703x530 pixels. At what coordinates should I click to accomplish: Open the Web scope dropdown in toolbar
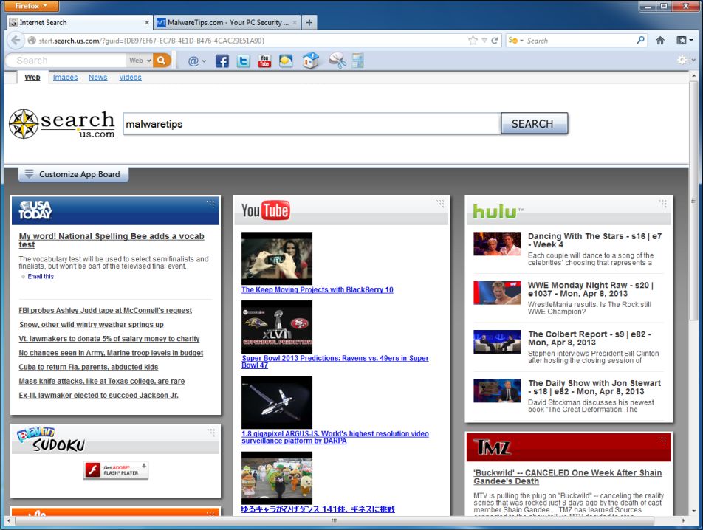click(x=140, y=61)
